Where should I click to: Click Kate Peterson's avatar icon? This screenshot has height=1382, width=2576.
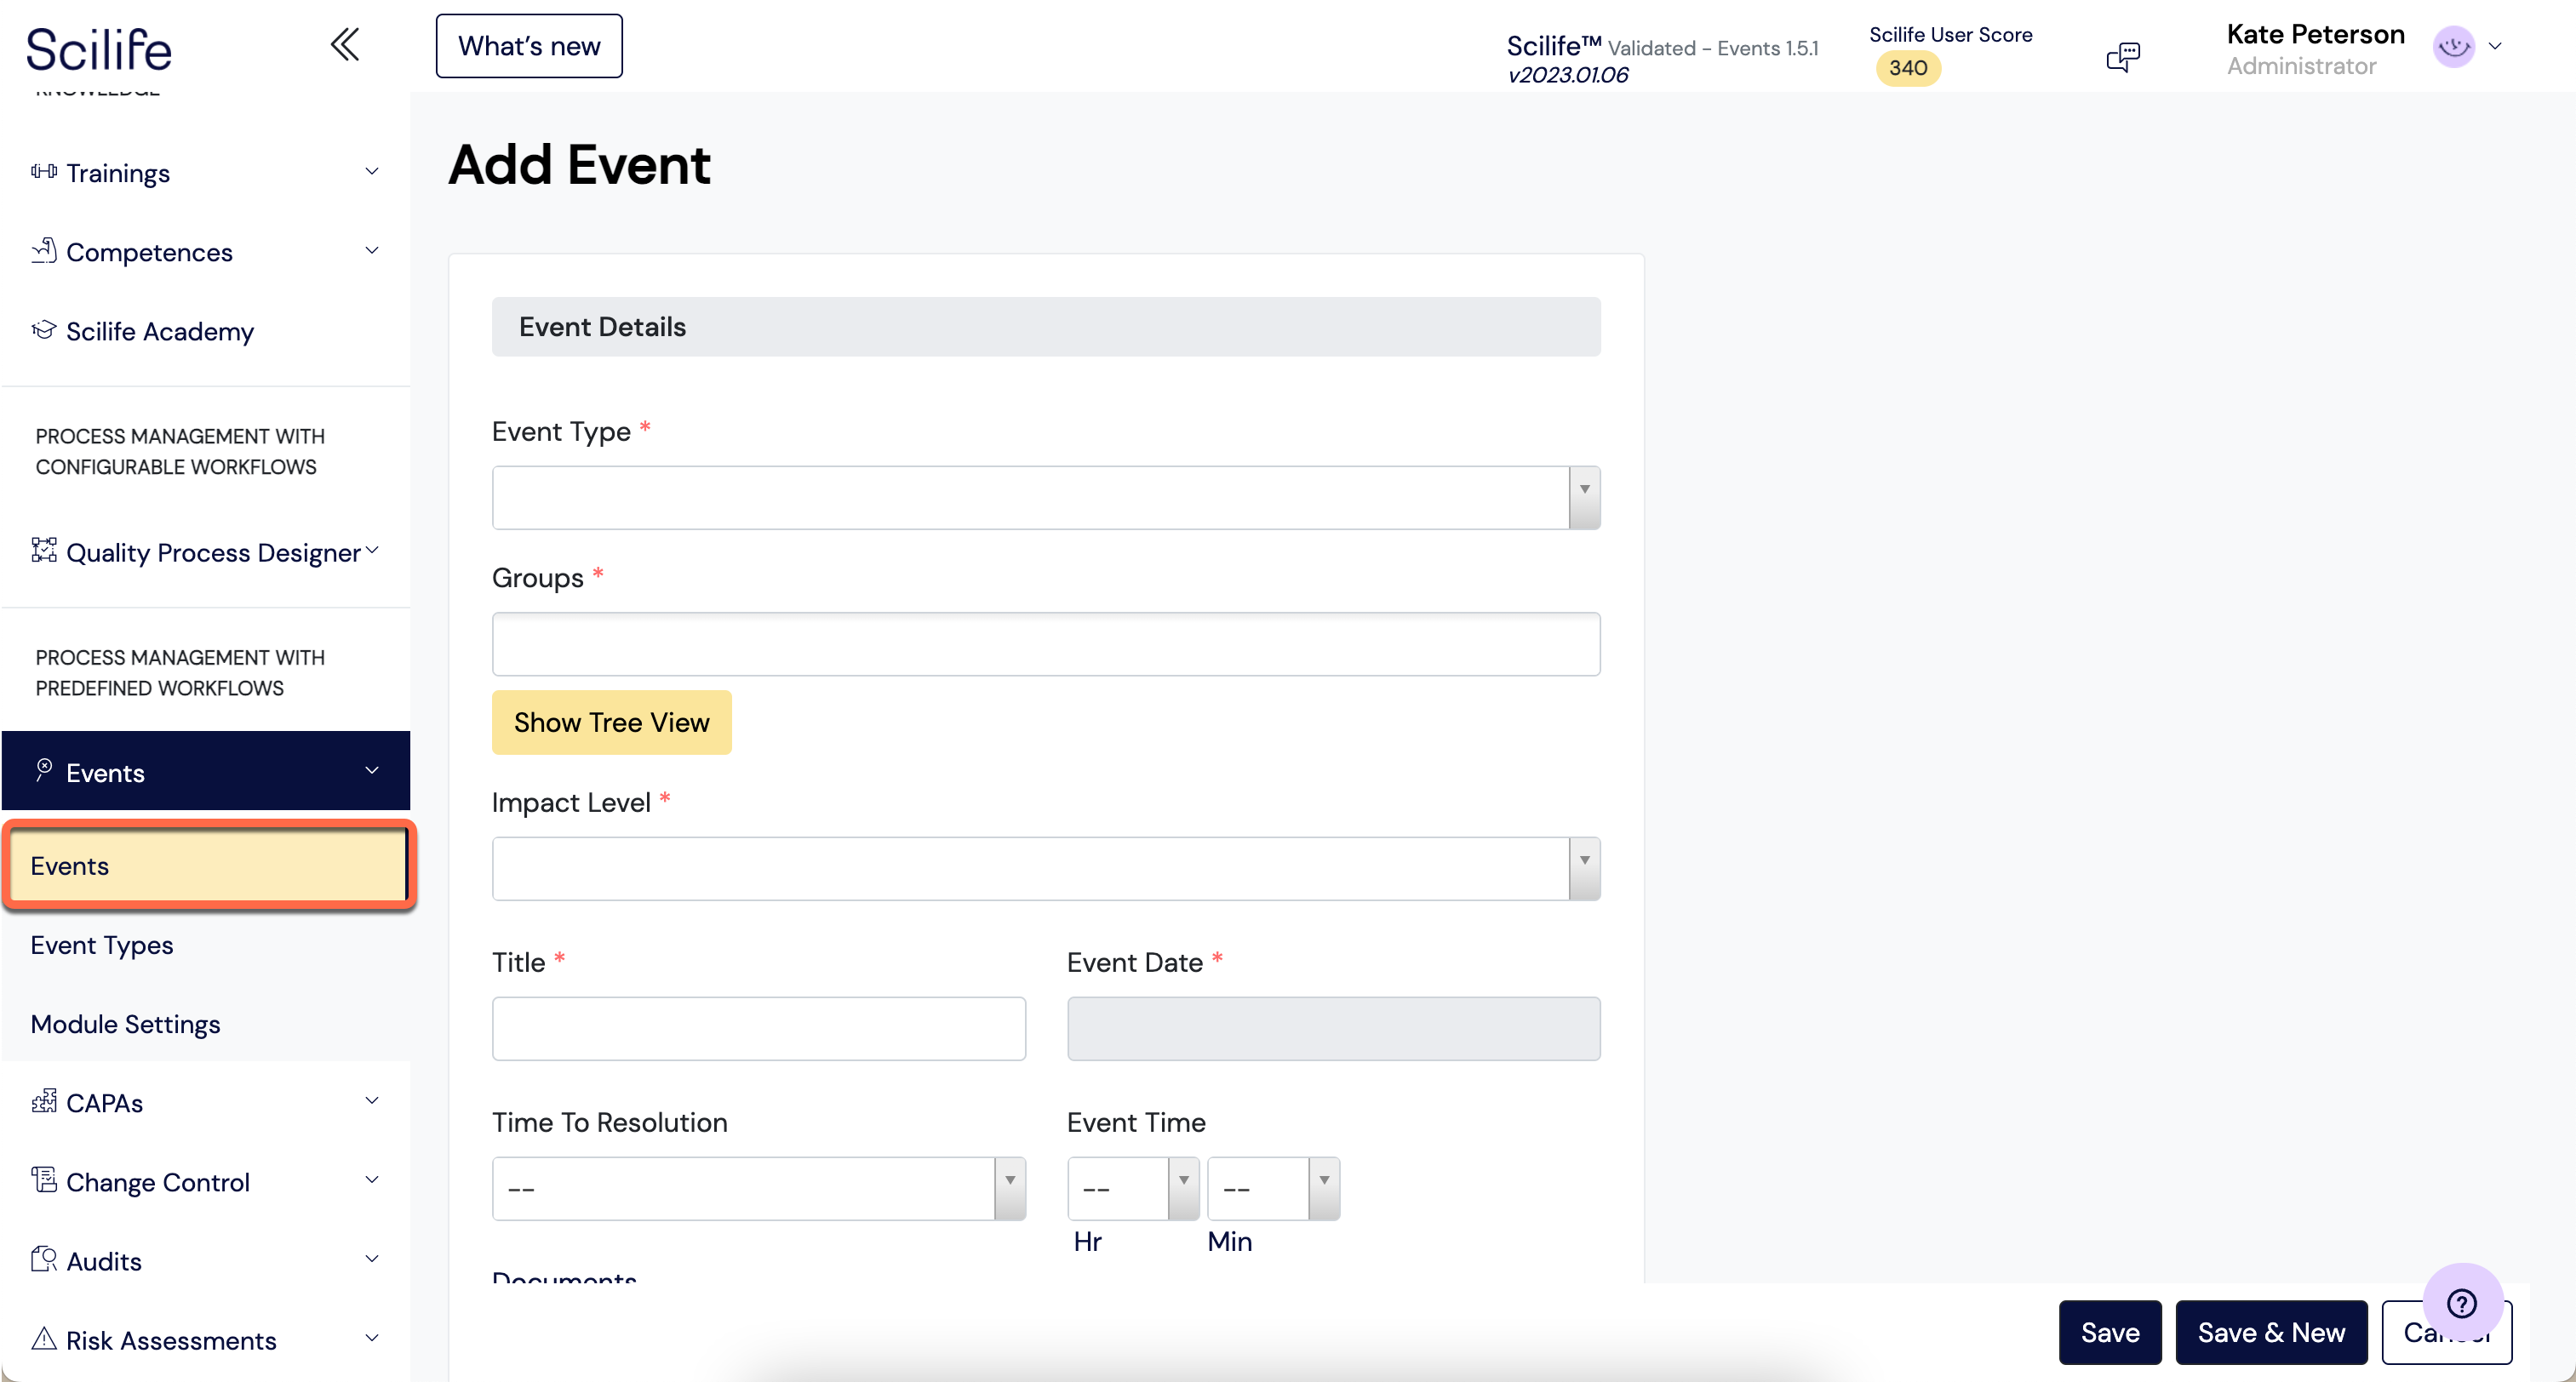(2453, 46)
